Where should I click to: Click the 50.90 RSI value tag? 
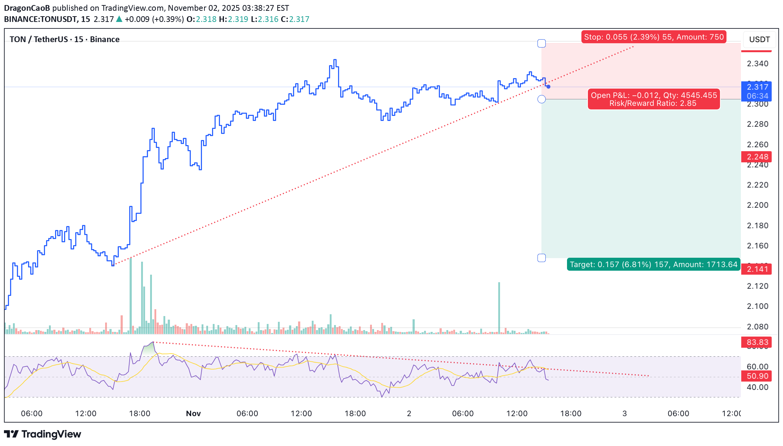(x=757, y=376)
